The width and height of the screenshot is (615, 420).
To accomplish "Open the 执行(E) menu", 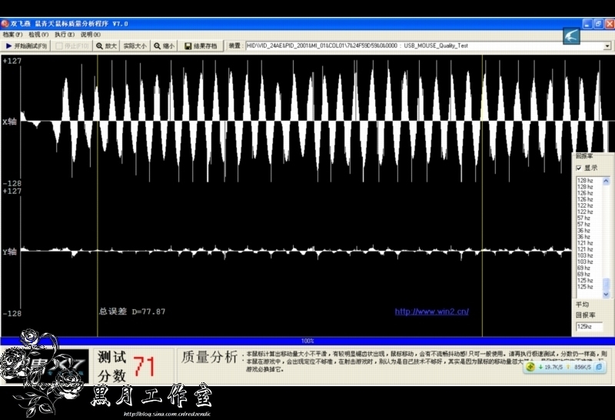I will (65, 35).
